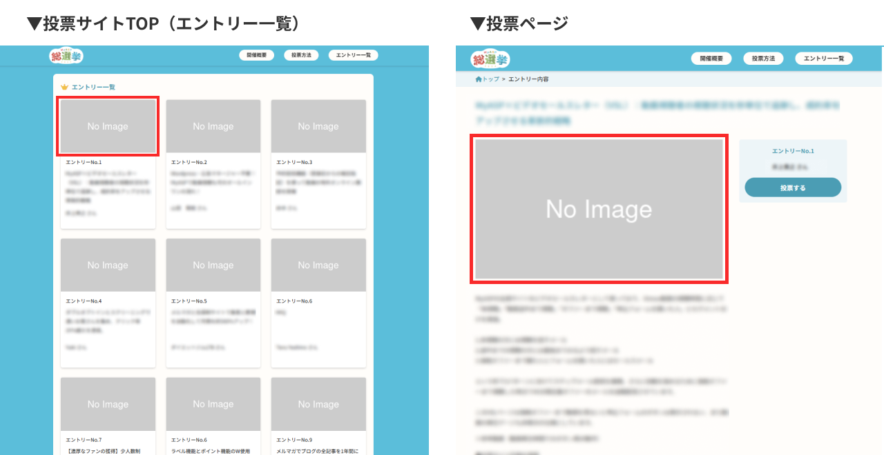The image size is (884, 455).
Task: Open the エントリーNo.5 card thumbnail
Action: (213, 265)
